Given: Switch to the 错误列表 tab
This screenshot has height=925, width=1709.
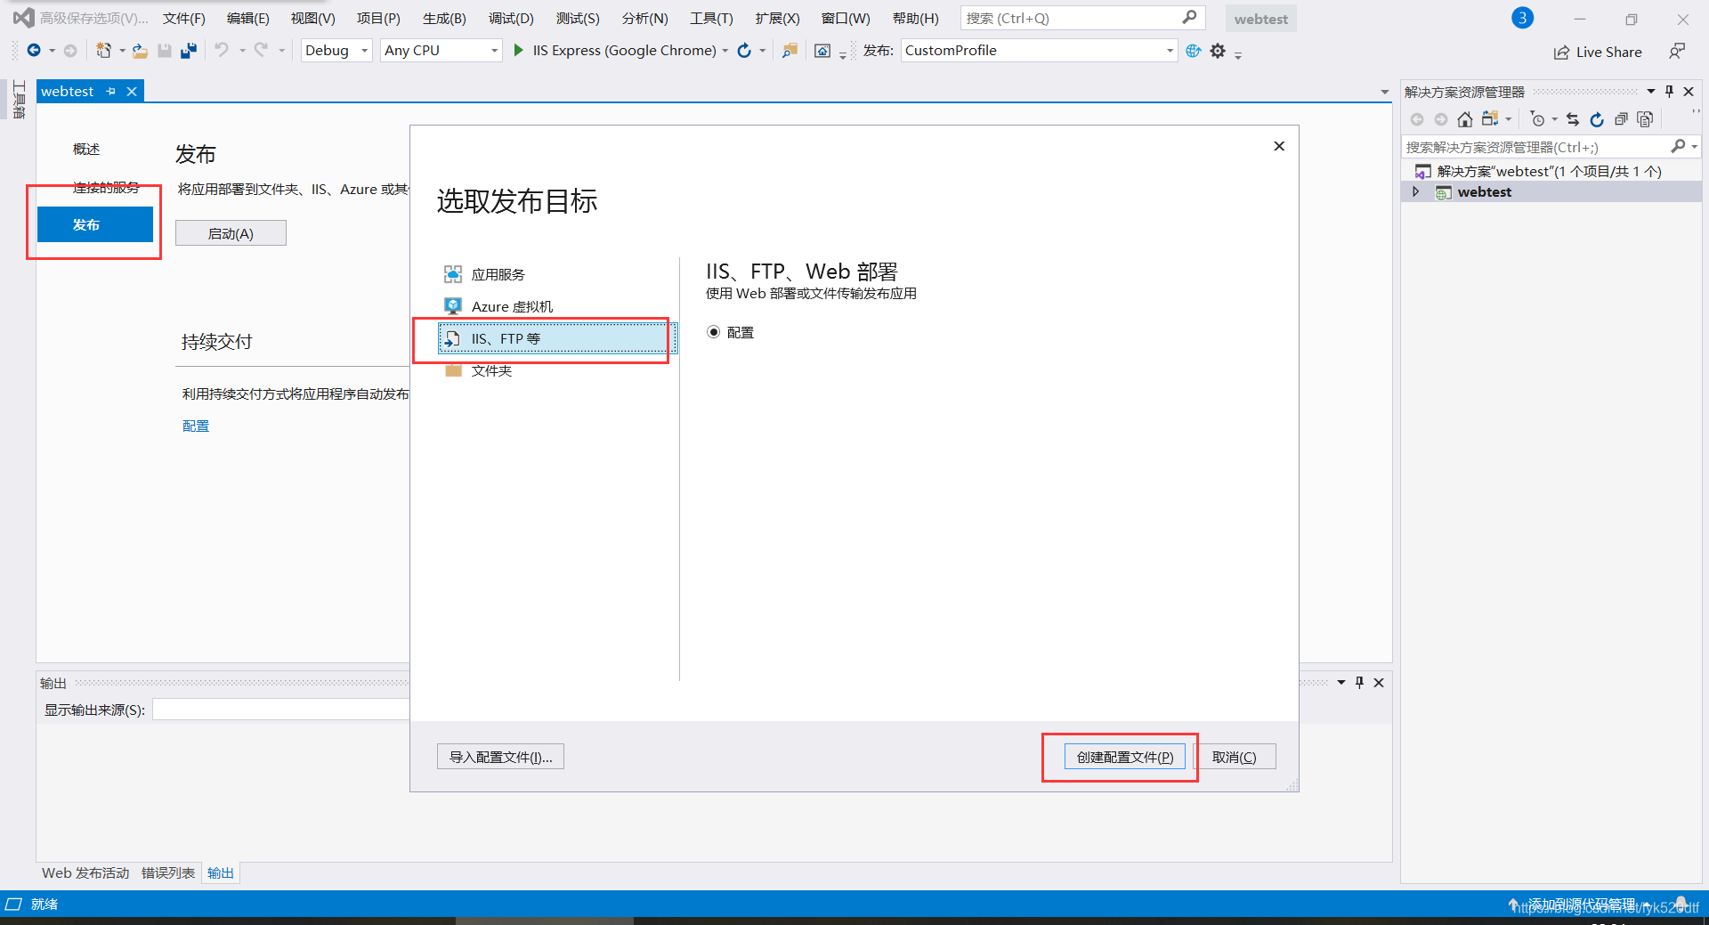Looking at the screenshot, I should click(x=168, y=872).
